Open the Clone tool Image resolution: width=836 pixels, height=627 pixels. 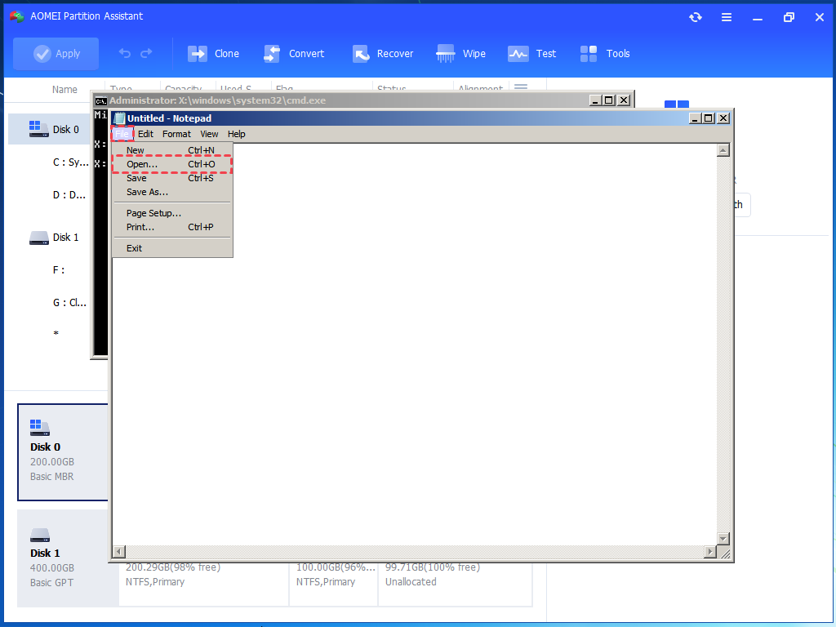click(213, 53)
